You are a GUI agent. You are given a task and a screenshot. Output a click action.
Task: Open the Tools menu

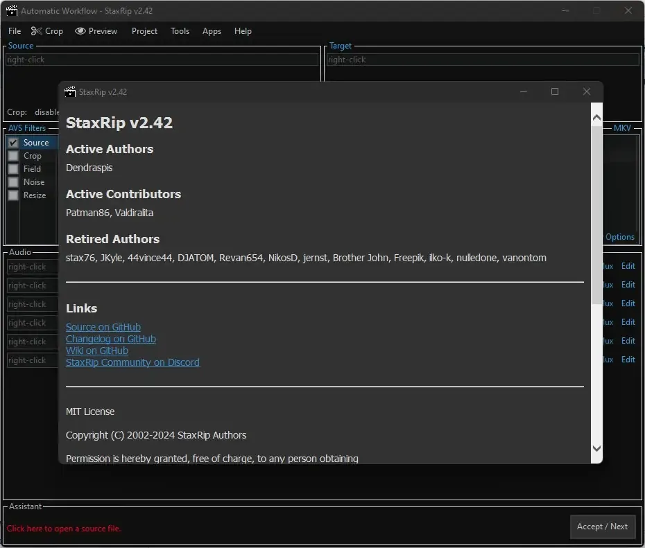point(180,31)
